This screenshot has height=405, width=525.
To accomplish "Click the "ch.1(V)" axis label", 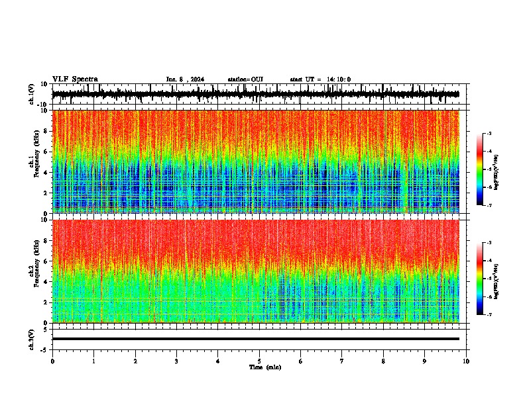I will pyautogui.click(x=31, y=94).
